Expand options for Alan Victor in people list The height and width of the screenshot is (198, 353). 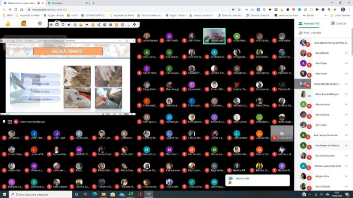click(346, 74)
